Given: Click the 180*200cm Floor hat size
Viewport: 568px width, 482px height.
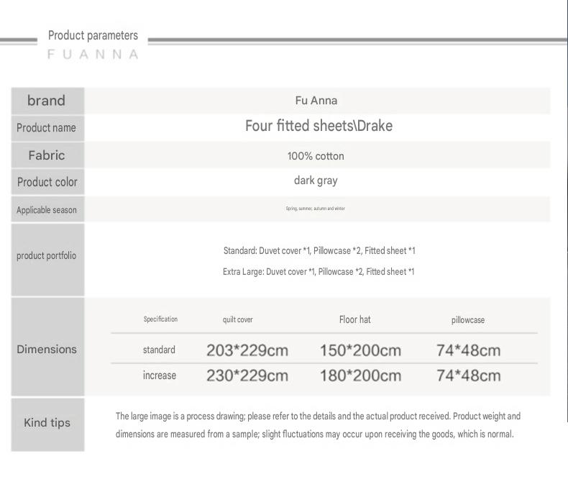Looking at the screenshot, I should 360,376.
